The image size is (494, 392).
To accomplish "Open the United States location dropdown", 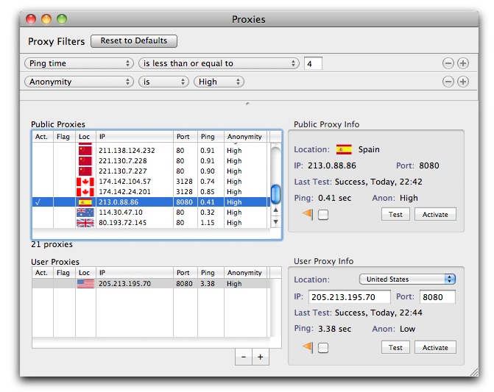I will click(407, 279).
